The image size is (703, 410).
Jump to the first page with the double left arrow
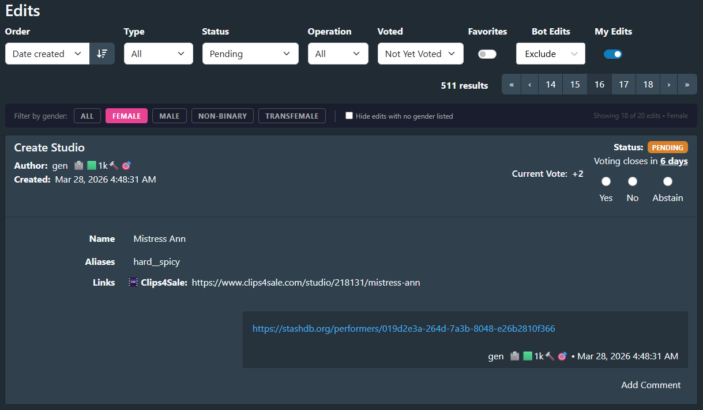coord(512,85)
